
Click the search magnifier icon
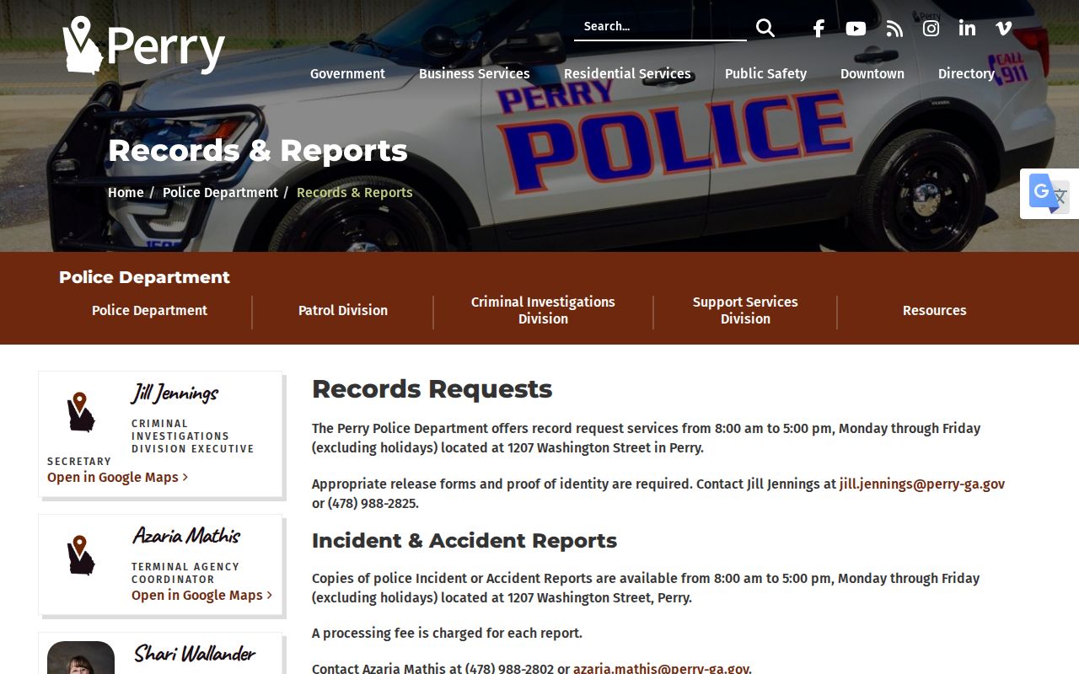[765, 28]
